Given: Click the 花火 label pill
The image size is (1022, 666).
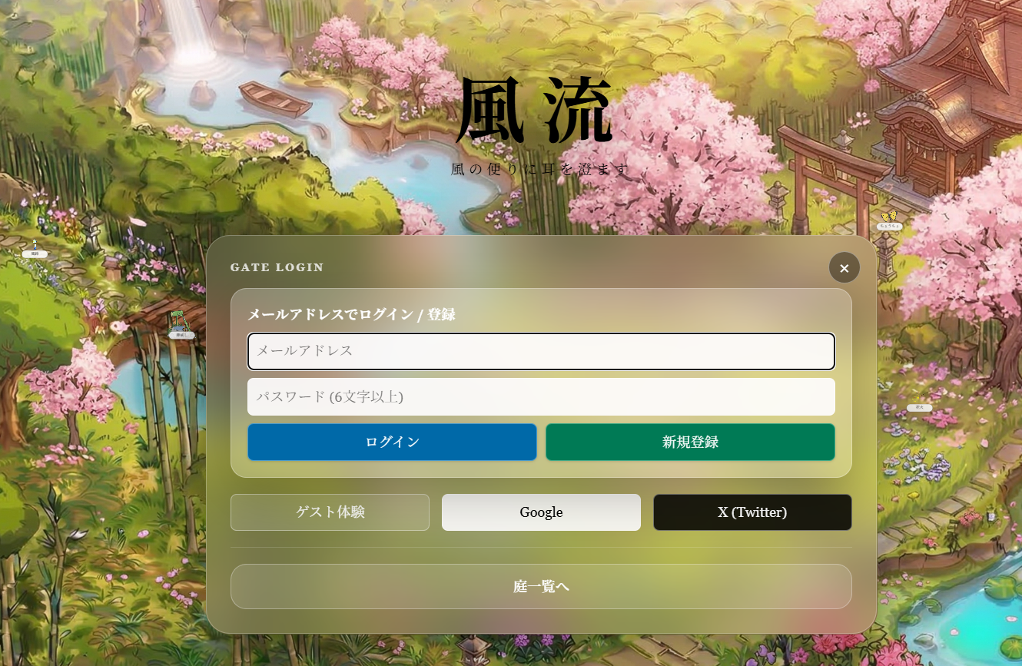Looking at the screenshot, I should pos(919,407).
